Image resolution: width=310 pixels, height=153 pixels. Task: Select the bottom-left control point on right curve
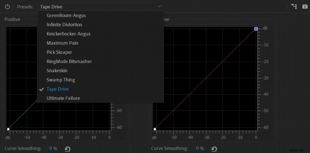(x=155, y=129)
